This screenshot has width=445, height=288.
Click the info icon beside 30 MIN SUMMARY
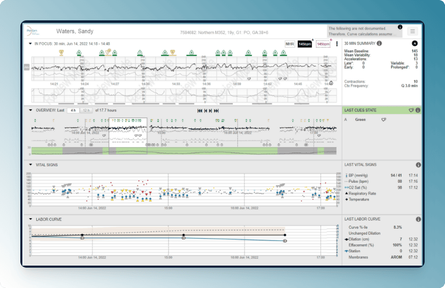[379, 43]
